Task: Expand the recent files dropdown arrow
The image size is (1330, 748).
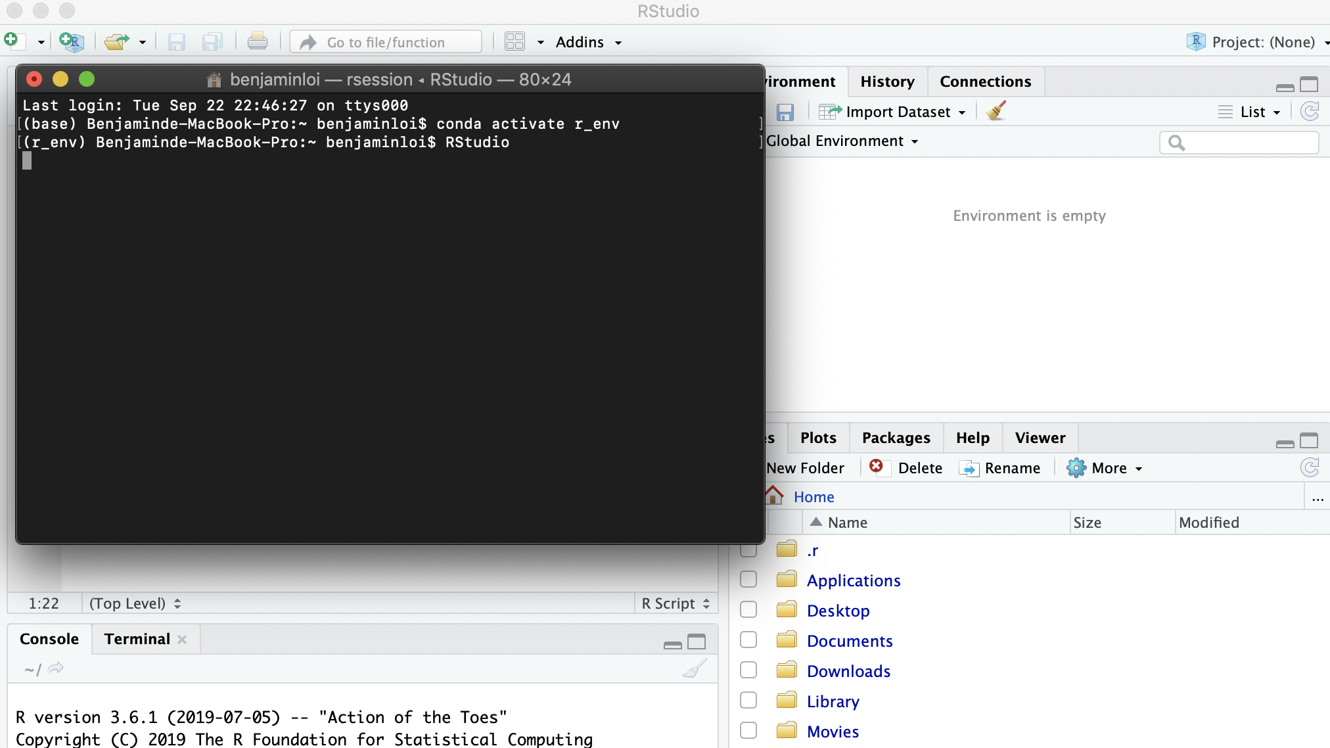Action: tap(142, 43)
